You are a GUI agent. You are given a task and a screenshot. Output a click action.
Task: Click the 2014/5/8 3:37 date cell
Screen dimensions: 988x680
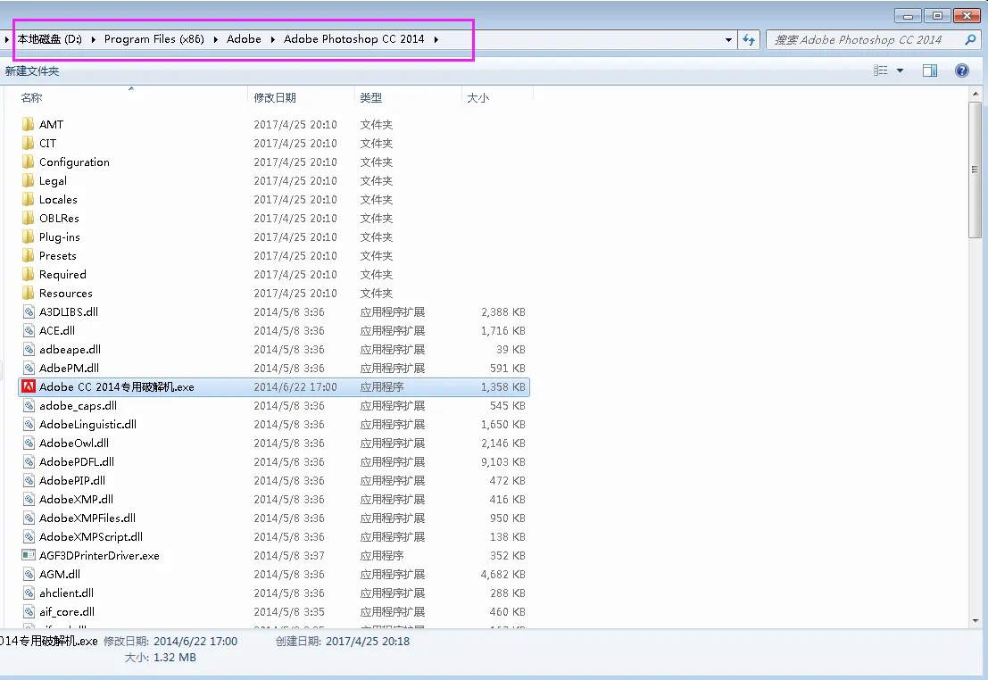[x=289, y=555]
